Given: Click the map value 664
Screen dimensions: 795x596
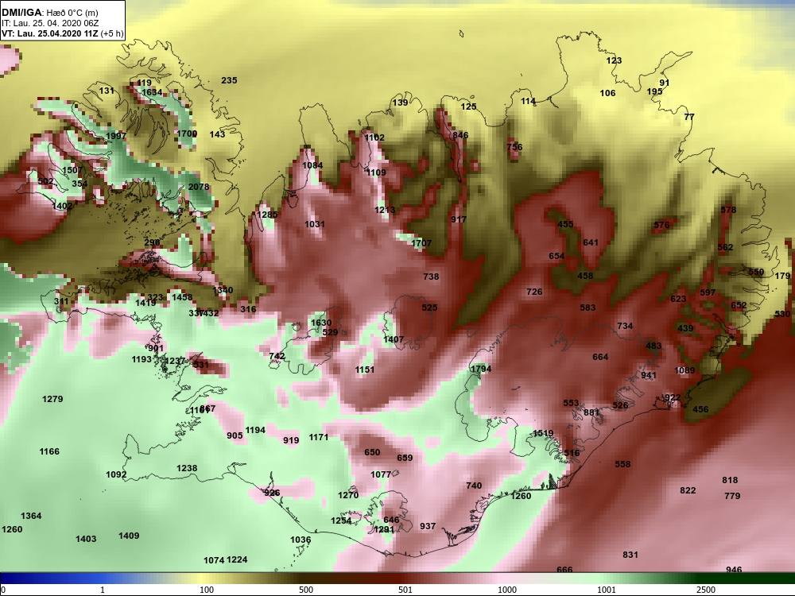Looking at the screenshot, I should click(x=600, y=357).
